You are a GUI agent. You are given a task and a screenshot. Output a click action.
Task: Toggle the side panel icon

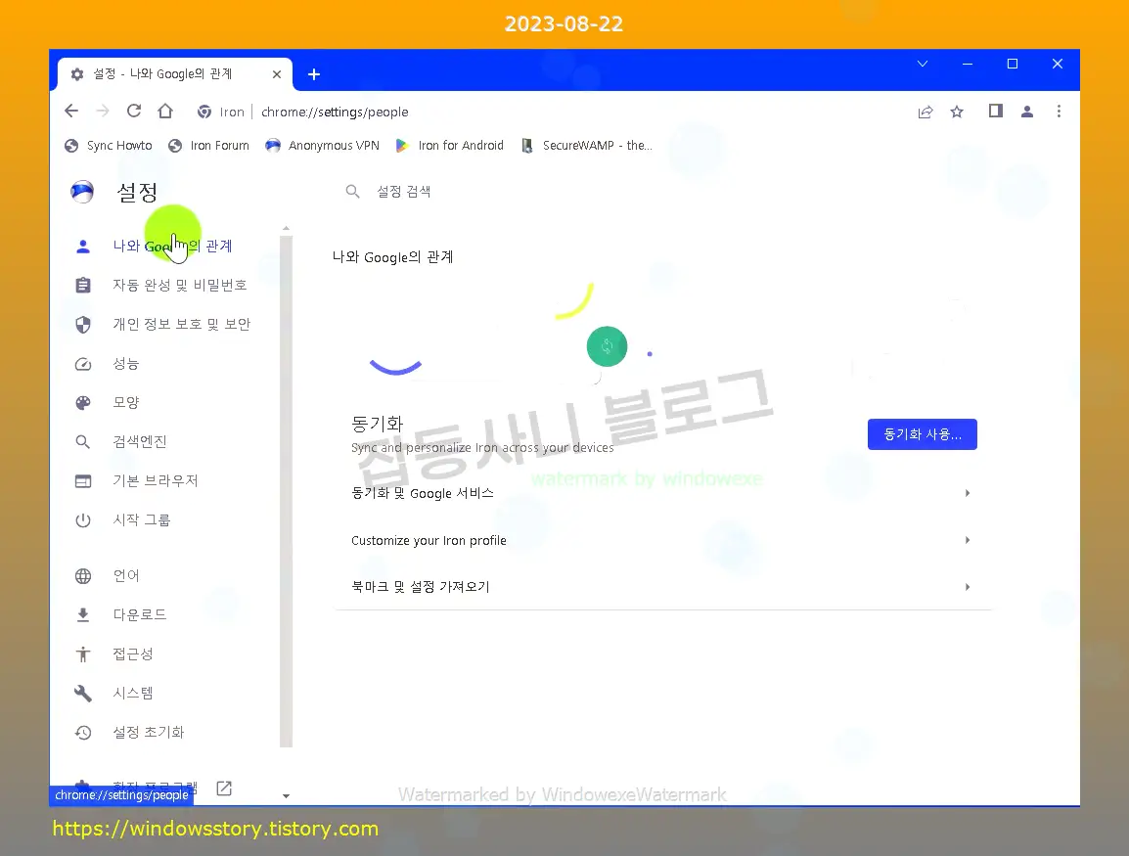(x=996, y=111)
